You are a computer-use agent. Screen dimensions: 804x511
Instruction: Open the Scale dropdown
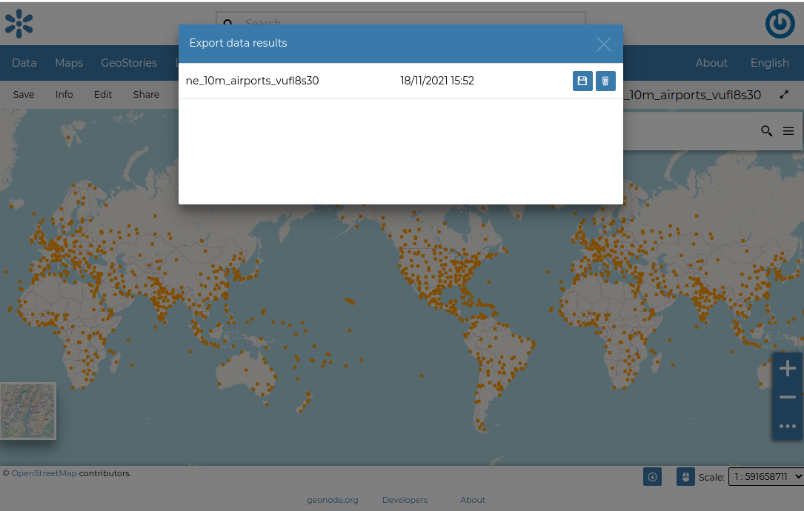pyautogui.click(x=766, y=477)
